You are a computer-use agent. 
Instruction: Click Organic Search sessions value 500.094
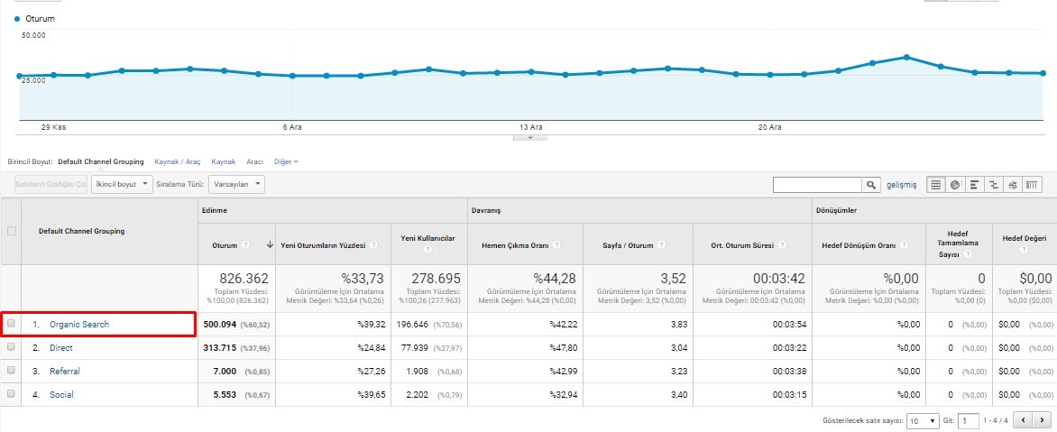click(220, 324)
